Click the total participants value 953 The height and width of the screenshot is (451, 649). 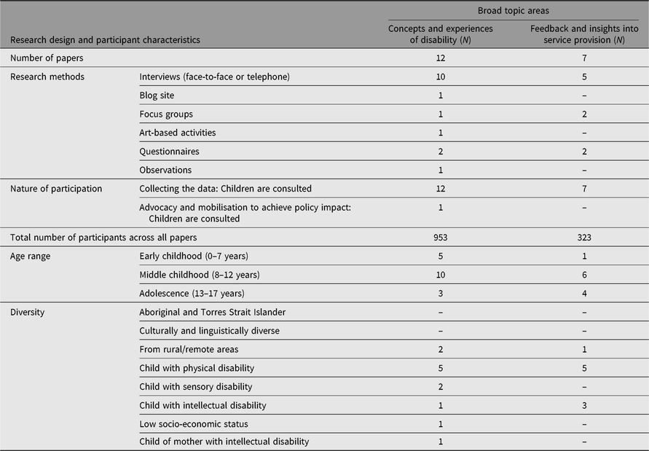[x=441, y=238]
